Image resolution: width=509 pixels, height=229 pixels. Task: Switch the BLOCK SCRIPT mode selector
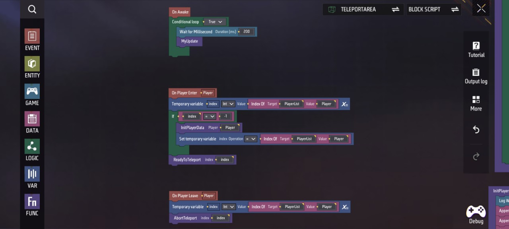[x=433, y=10]
